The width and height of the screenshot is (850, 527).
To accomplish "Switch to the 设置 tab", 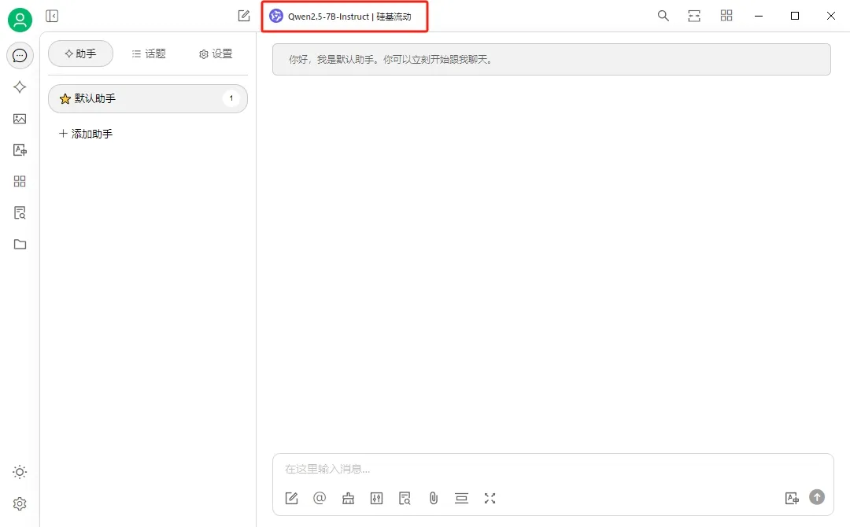I will pyautogui.click(x=216, y=53).
